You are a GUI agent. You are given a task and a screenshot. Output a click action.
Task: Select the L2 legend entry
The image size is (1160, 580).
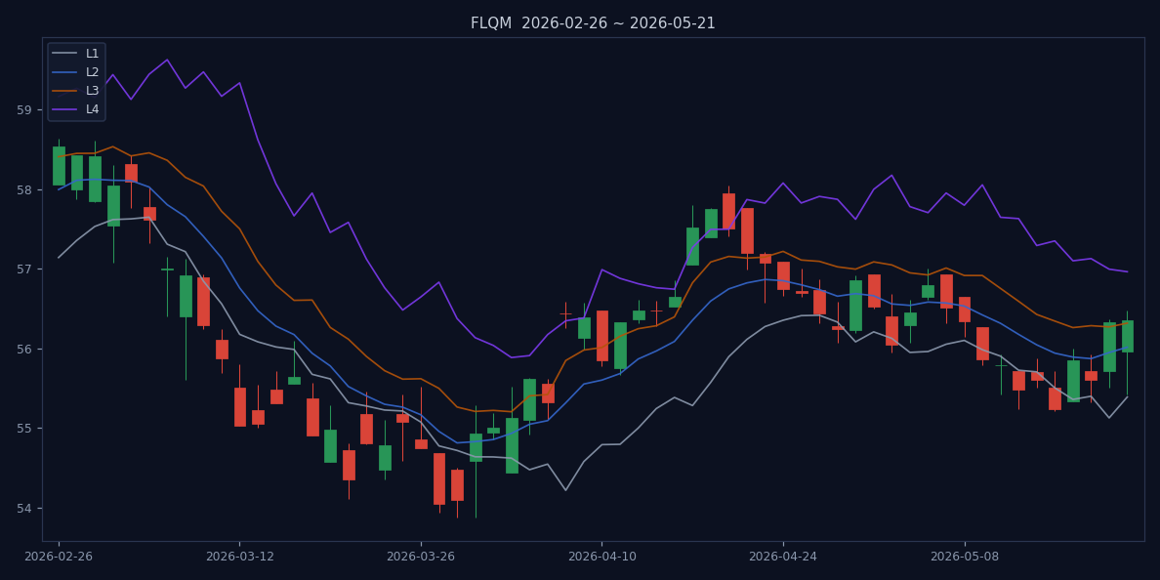coord(77,71)
